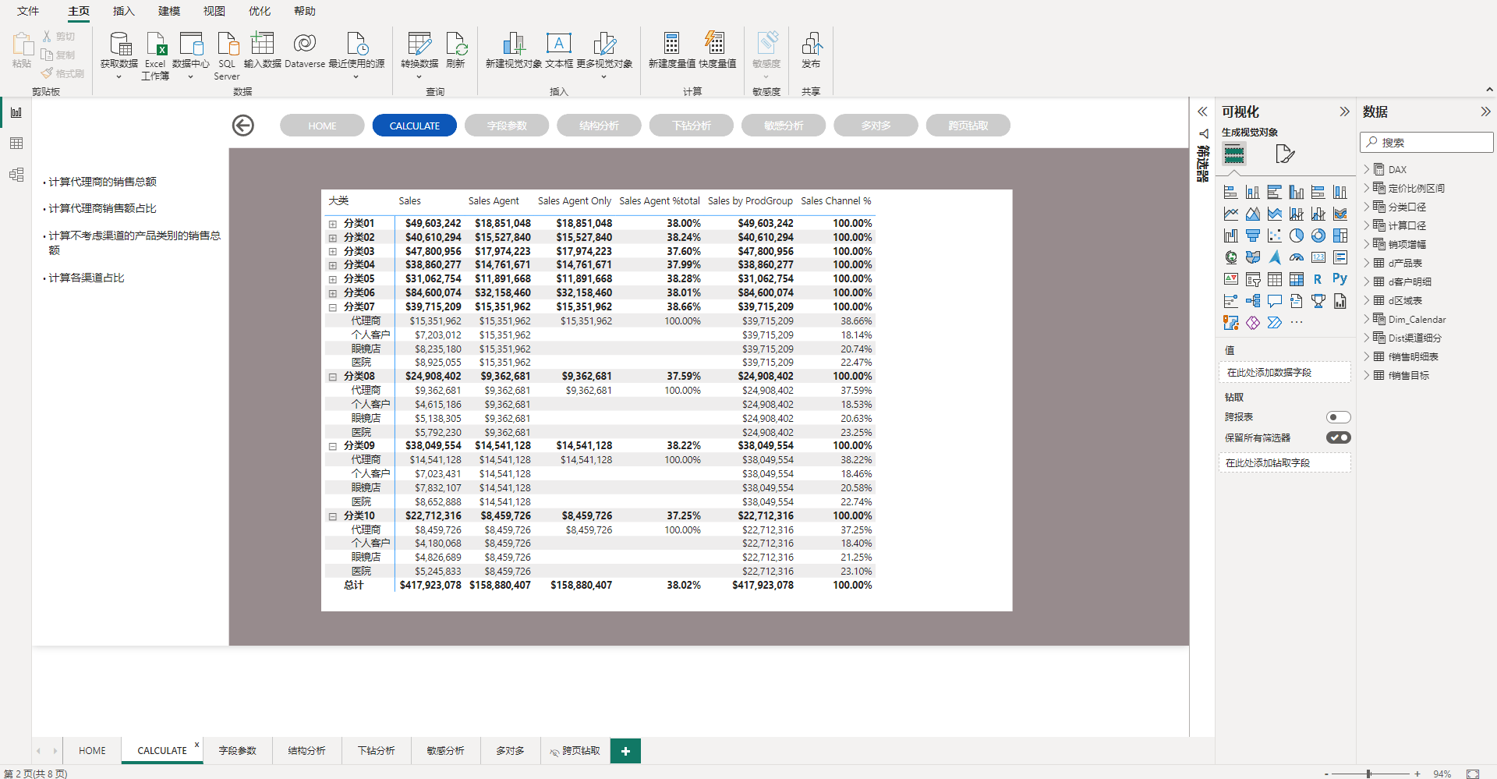The width and height of the screenshot is (1497, 779).
Task: Open the 获取数据 dropdown arrow
Action: pos(119,76)
